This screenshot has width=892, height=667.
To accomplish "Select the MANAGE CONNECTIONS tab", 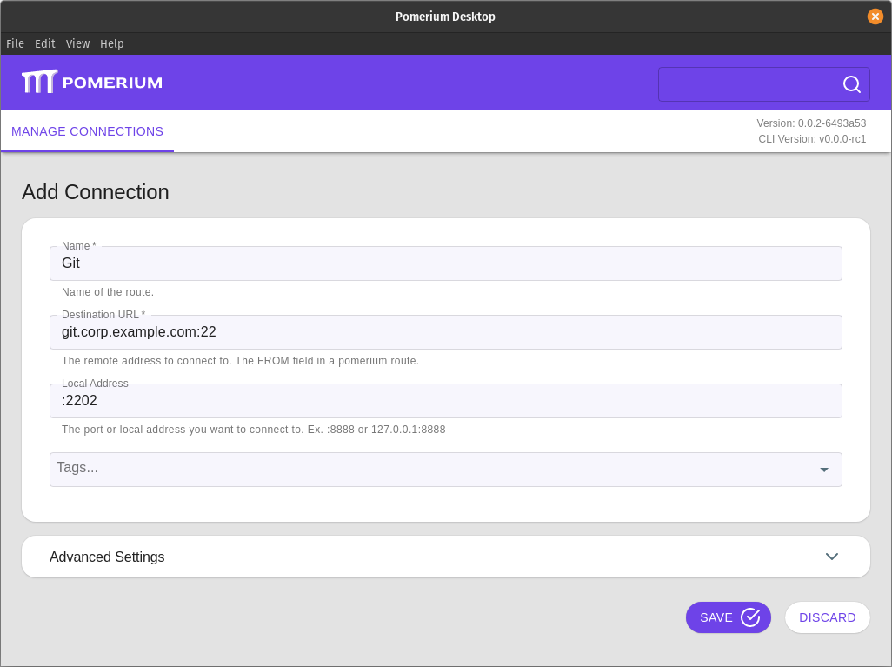I will pos(87,131).
